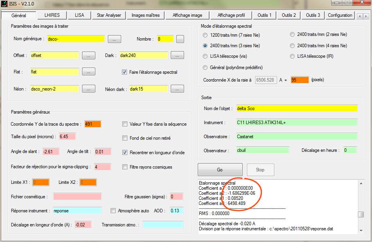Click browse button beside Flat field
This screenshot has height=242, width=372.
tap(88, 72)
